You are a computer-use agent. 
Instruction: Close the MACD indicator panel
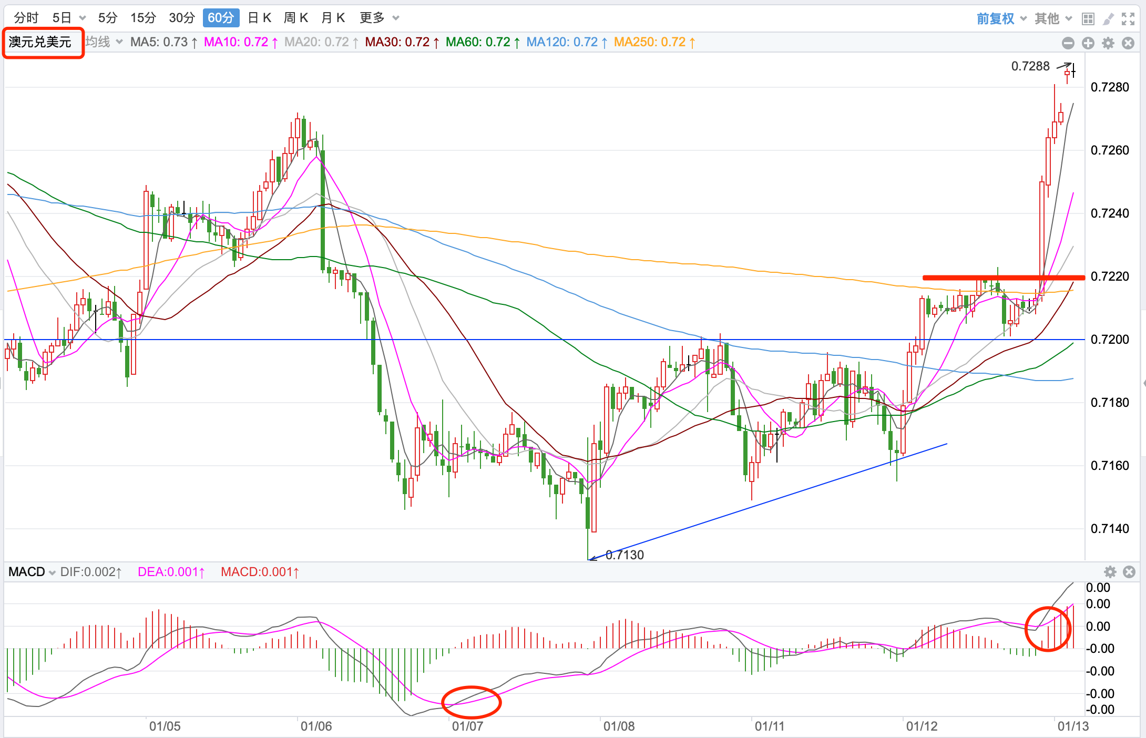(1129, 572)
